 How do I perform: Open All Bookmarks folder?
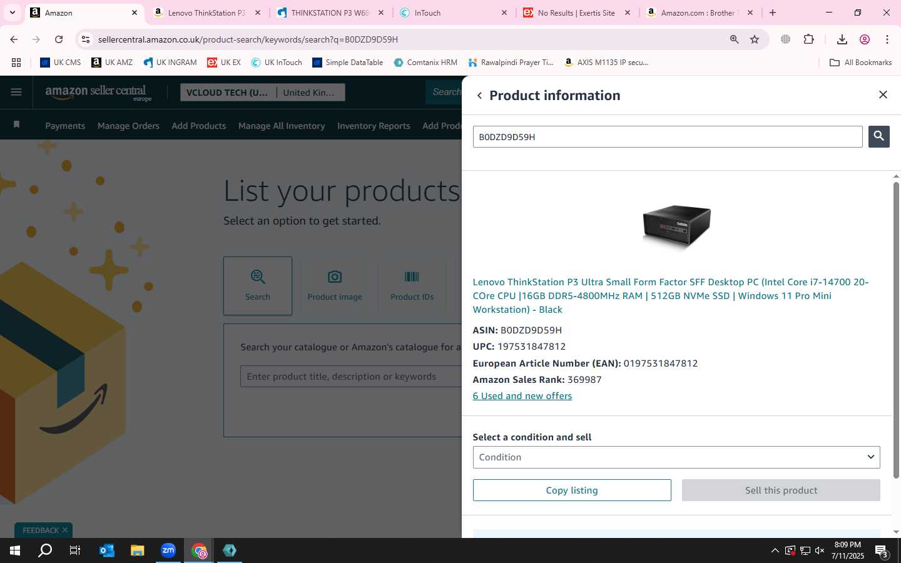[860, 63]
